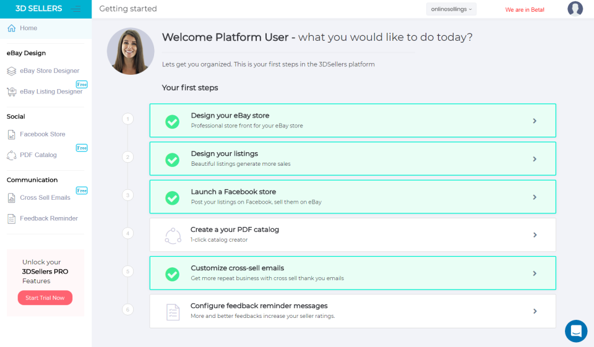
Task: Click the 3D SELLERS logo text
Action: [x=38, y=9]
